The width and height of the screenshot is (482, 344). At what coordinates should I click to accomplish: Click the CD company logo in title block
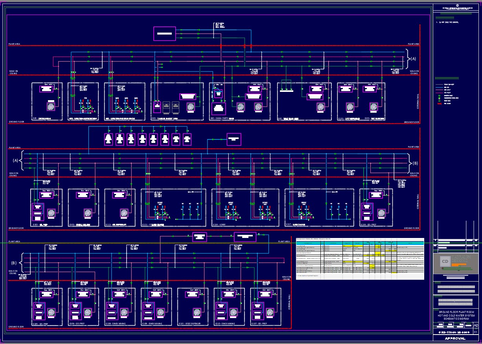(445, 262)
